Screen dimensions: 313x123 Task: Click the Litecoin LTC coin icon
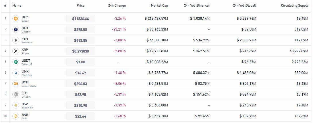[x=16, y=94]
